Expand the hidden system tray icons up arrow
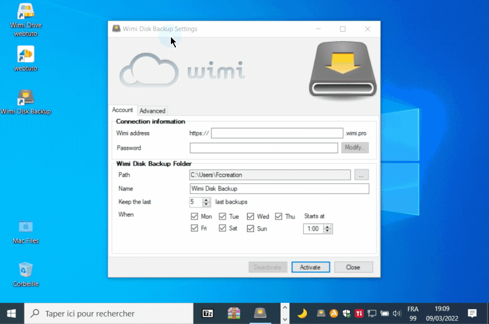 click(x=284, y=308)
